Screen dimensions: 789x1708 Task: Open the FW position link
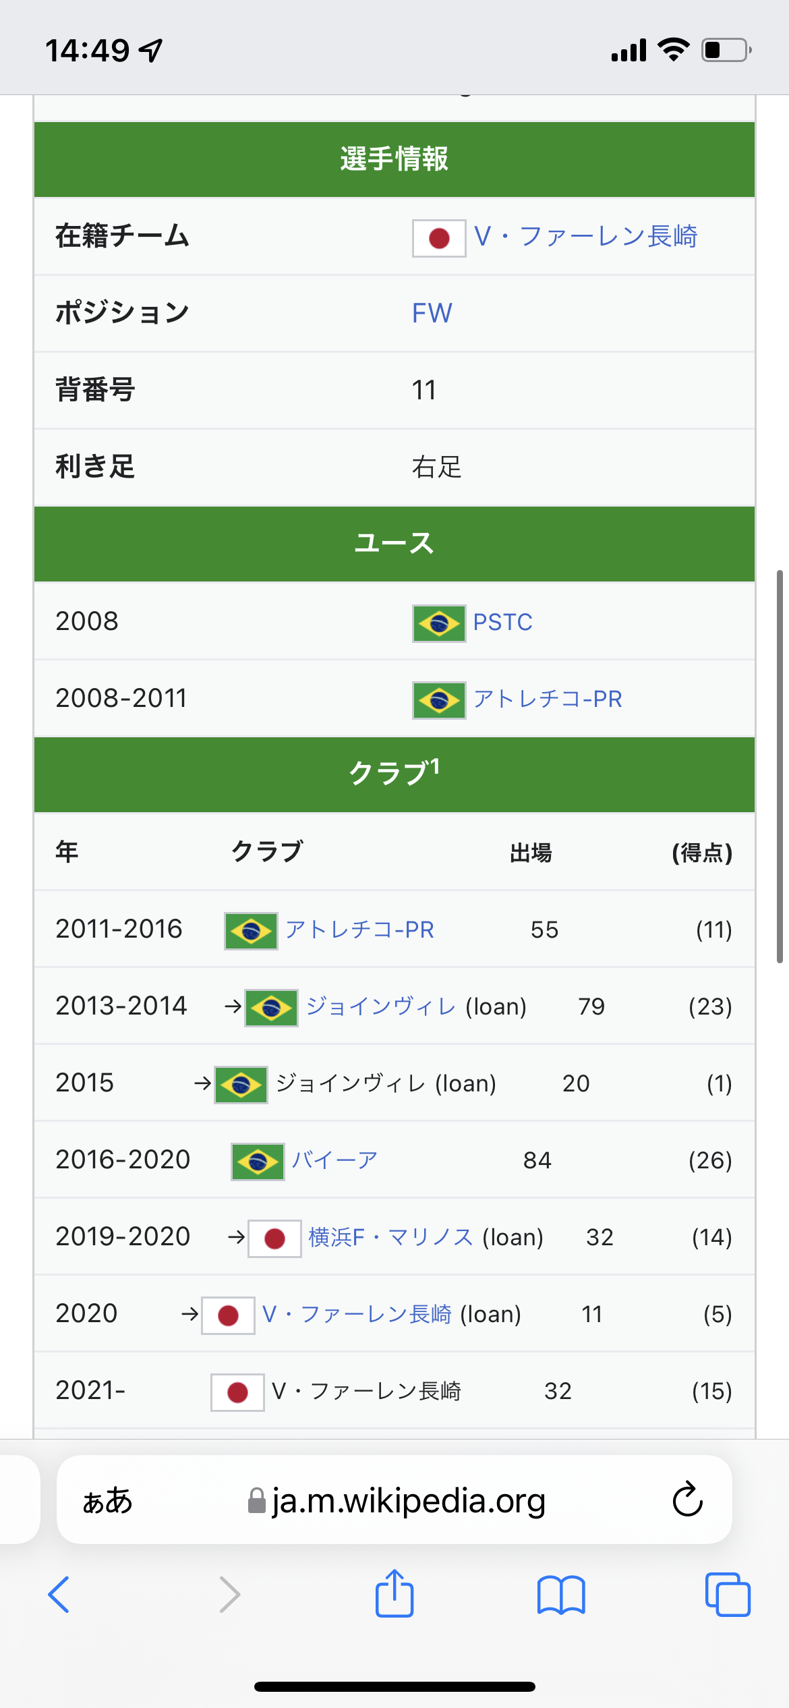click(432, 314)
